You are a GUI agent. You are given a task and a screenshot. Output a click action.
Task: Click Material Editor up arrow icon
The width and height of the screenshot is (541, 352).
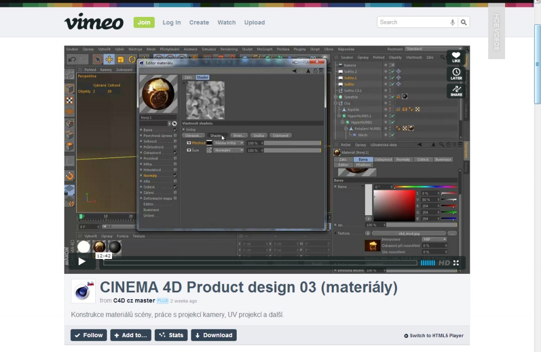click(x=308, y=71)
